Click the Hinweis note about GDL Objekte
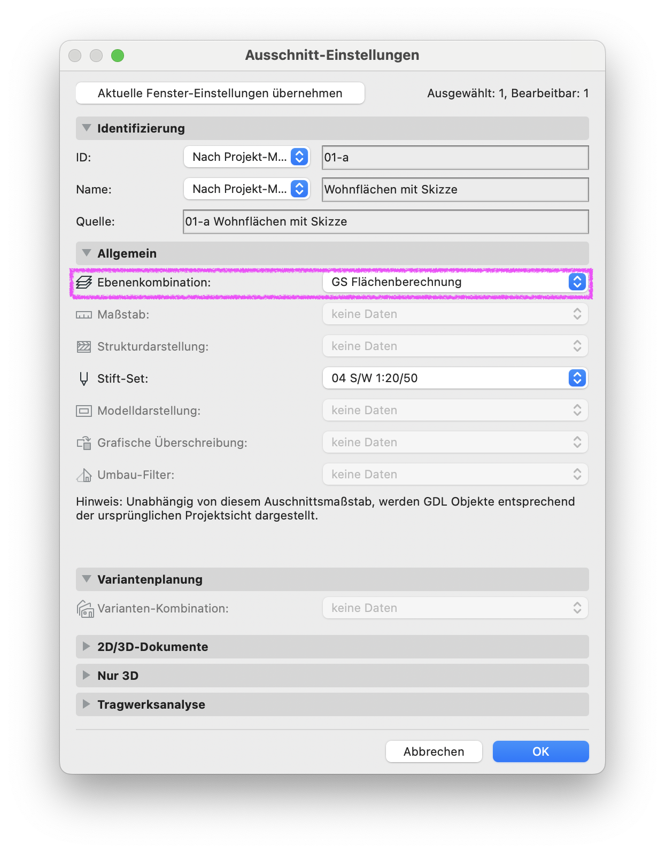This screenshot has width=665, height=853. 326,509
